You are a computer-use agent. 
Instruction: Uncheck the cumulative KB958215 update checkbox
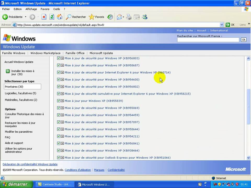tap(59, 94)
